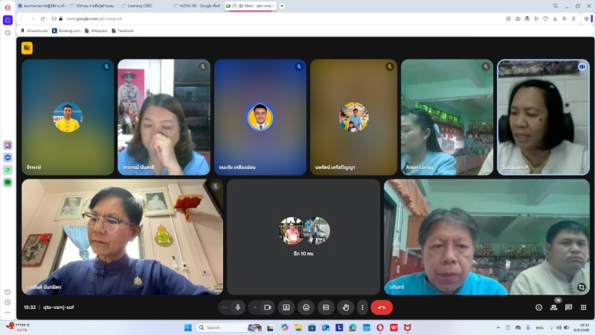
Task: Open the 'อีก 10 คน' more participants tile
Action: [x=303, y=237]
